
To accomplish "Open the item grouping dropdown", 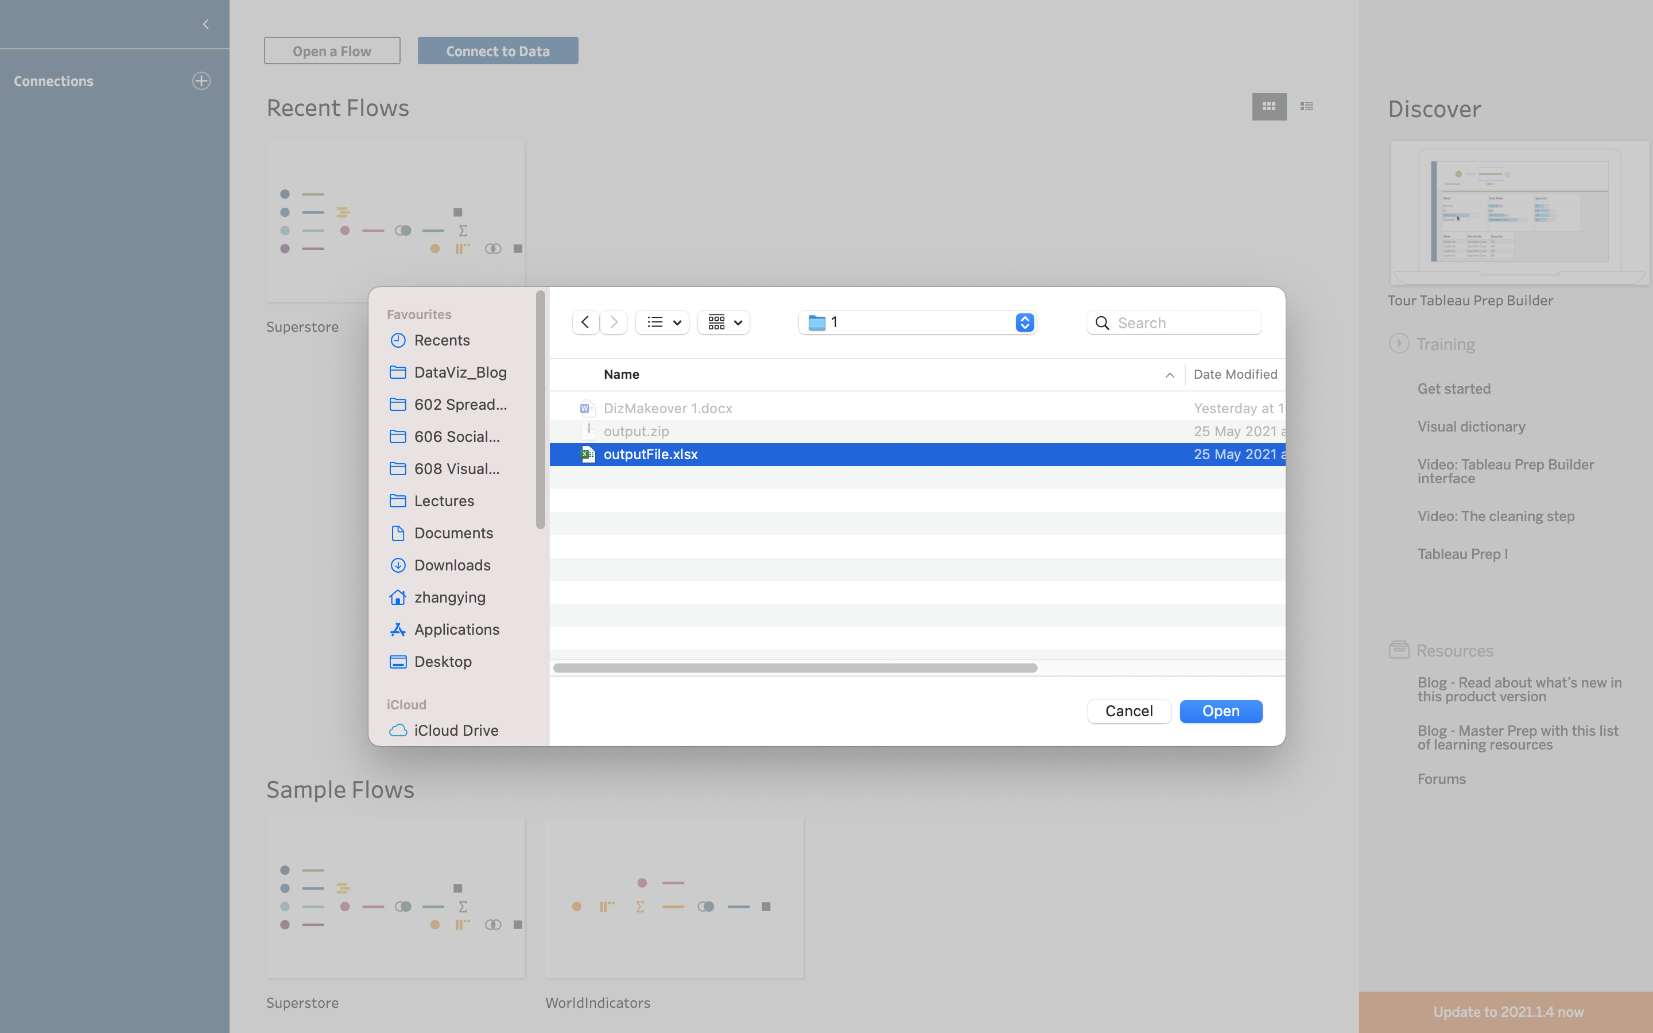I will click(x=724, y=323).
